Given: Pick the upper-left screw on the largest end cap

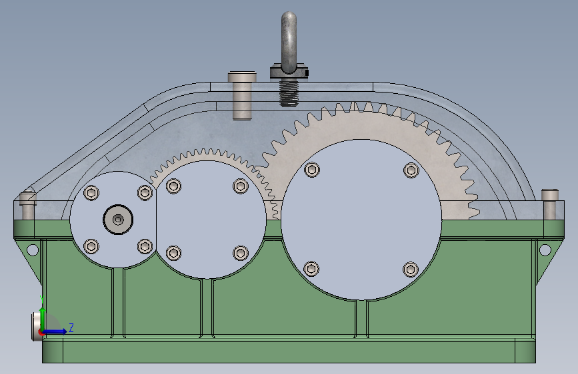Looking at the screenshot, I should 312,170.
